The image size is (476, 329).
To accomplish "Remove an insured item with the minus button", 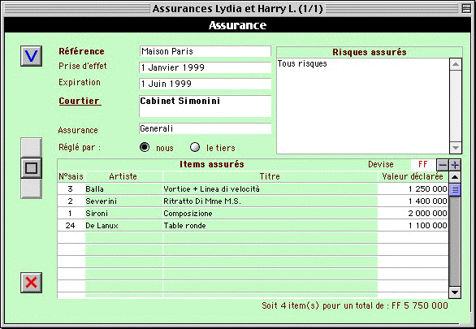I will (x=443, y=165).
